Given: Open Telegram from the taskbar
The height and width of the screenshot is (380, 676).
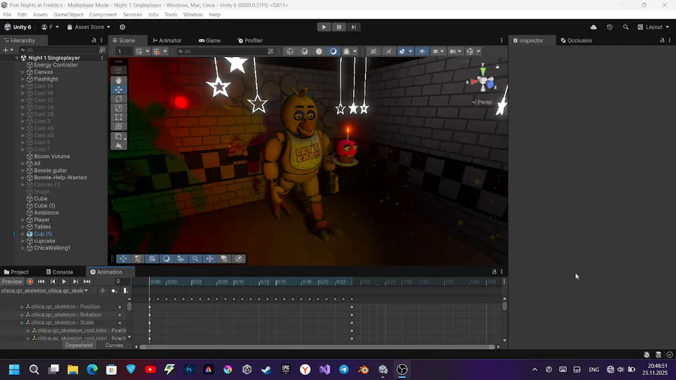Looking at the screenshot, I should pos(344,369).
